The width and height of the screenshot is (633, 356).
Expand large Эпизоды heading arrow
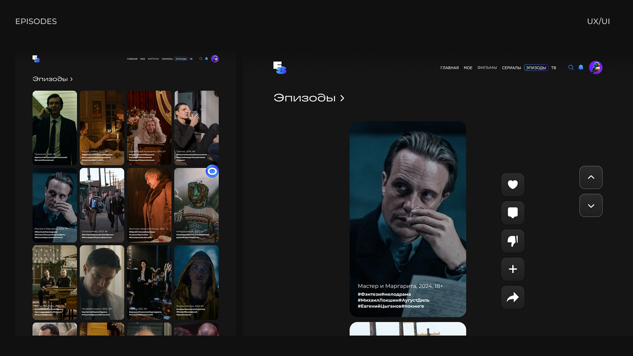coord(342,98)
